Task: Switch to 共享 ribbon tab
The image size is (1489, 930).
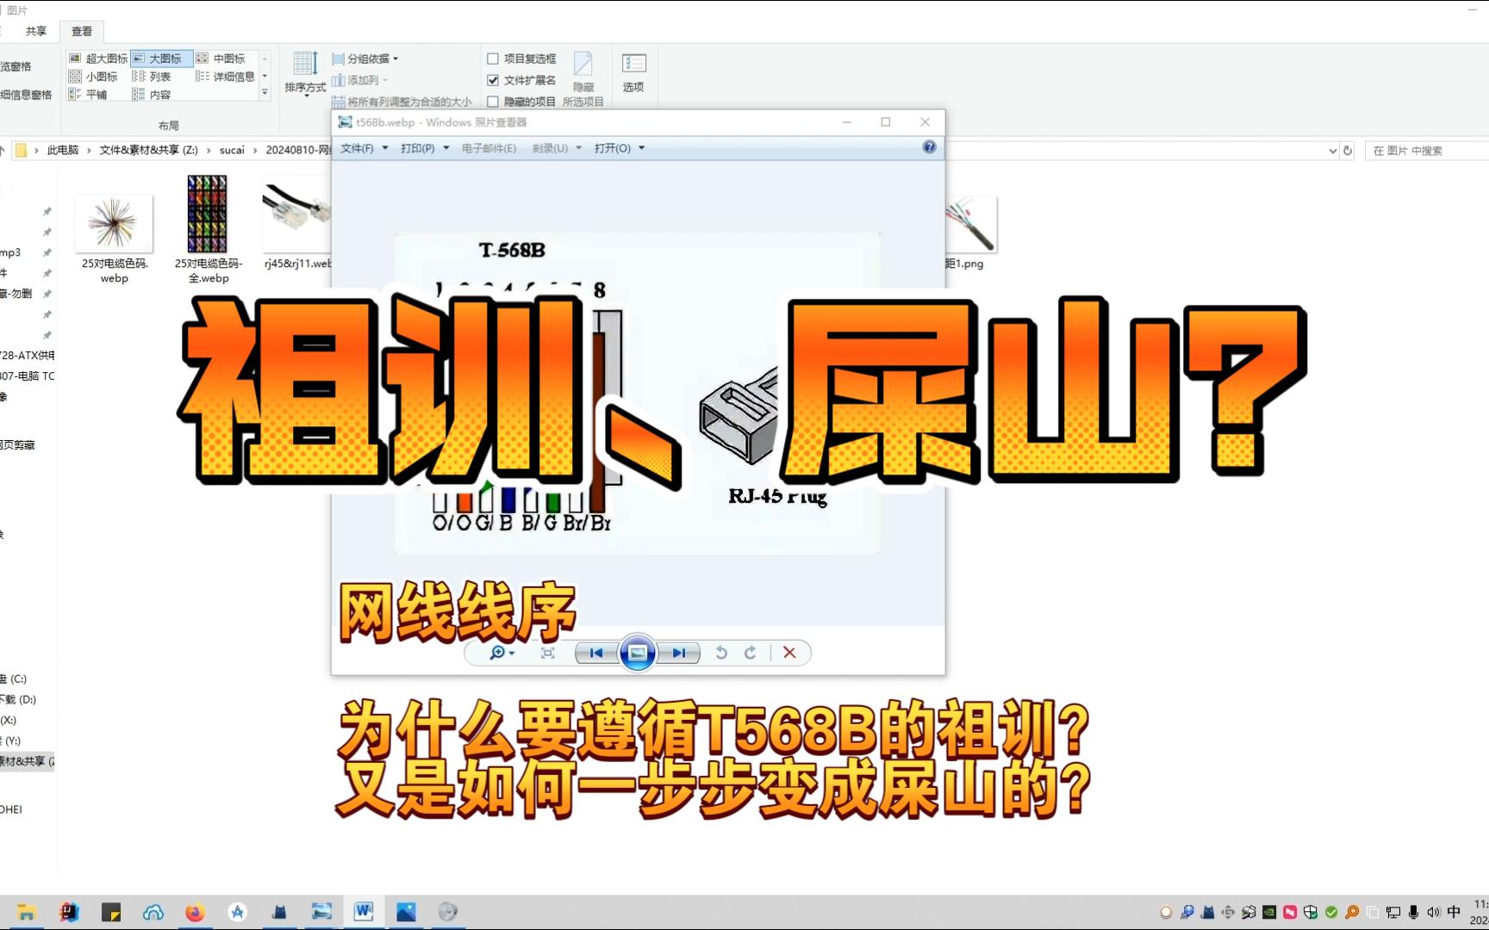Action: tap(36, 31)
